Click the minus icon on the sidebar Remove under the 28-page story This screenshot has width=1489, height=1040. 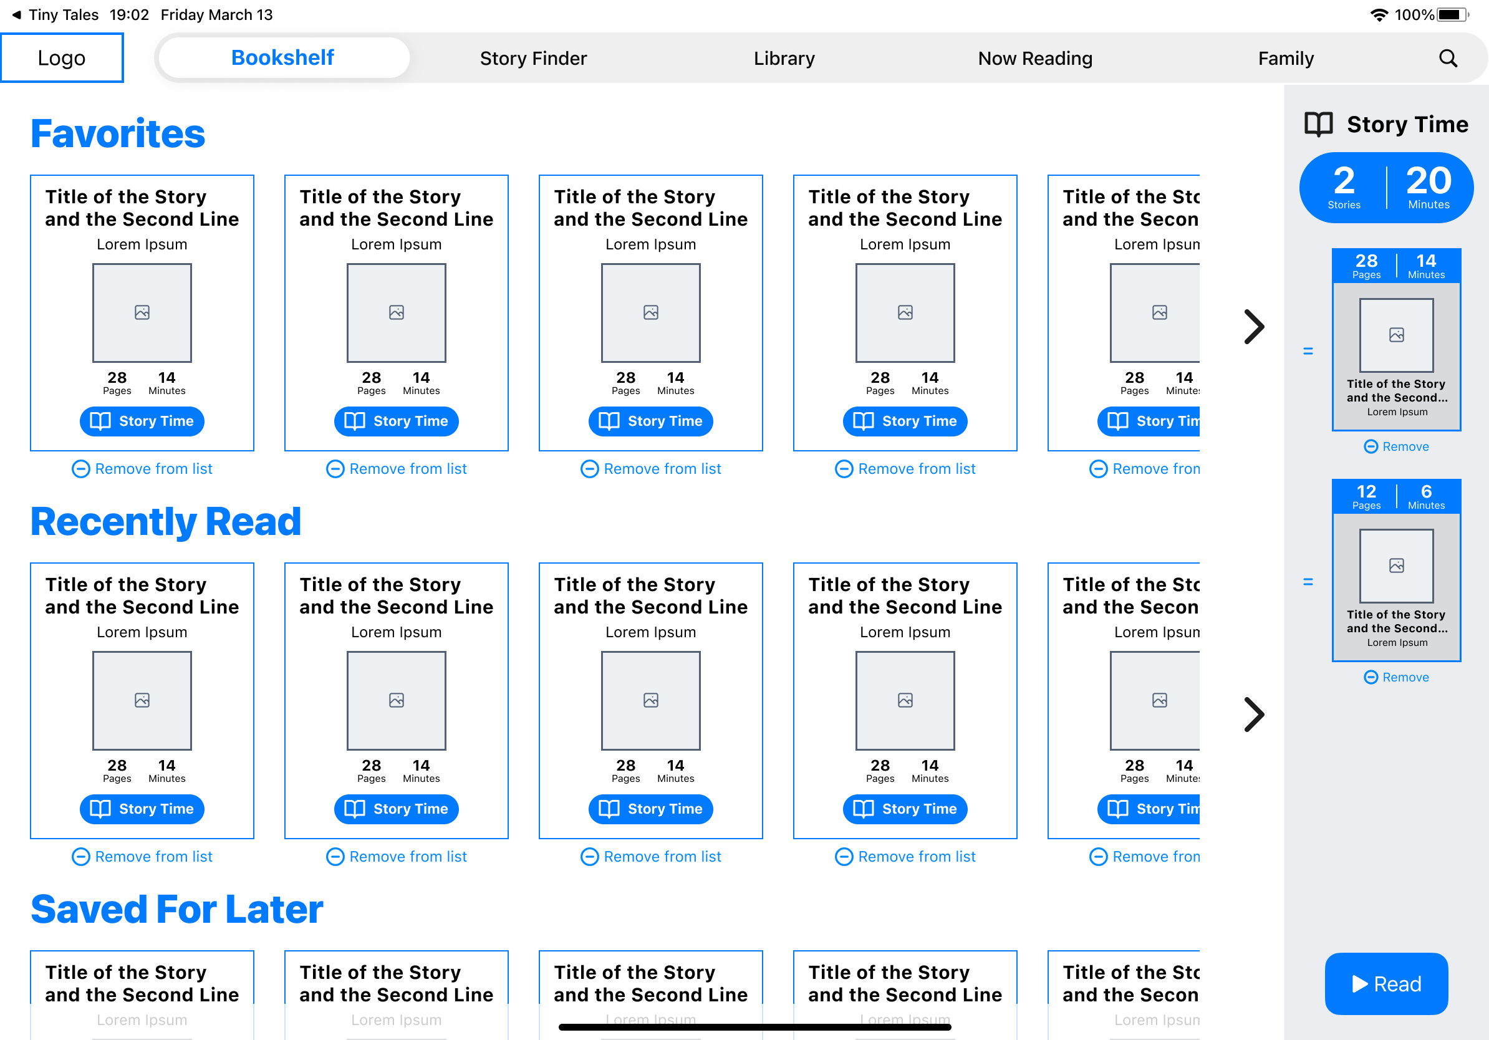click(x=1371, y=446)
